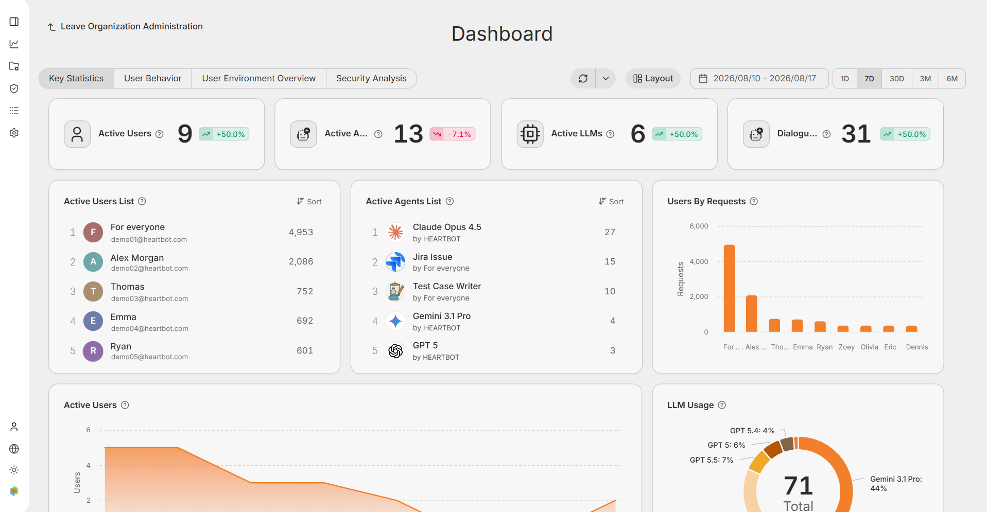Open Sort in Active Users List

coord(309,202)
